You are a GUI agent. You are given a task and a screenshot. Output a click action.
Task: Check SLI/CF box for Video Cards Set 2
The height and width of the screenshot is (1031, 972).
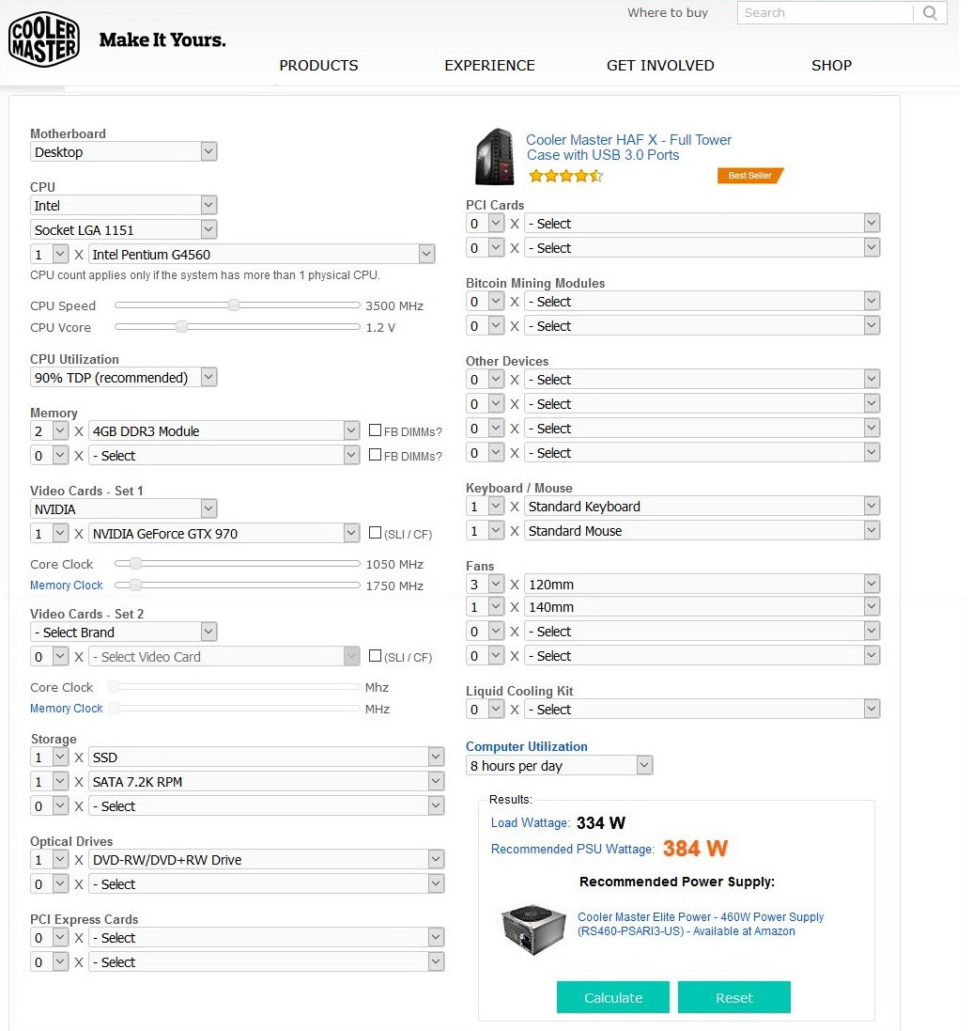point(376,656)
